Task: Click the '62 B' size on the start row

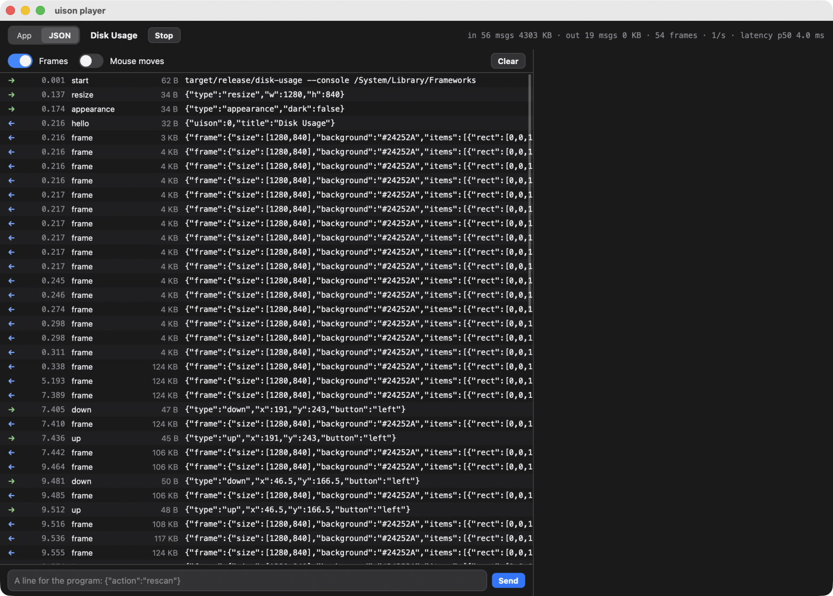Action: tap(170, 81)
